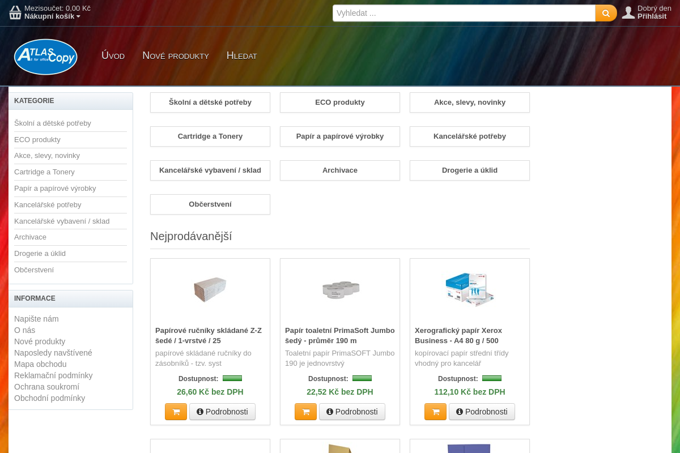Viewport: 680px width, 453px height.
Task: Open Hledat in the main menu
Action: tap(242, 55)
